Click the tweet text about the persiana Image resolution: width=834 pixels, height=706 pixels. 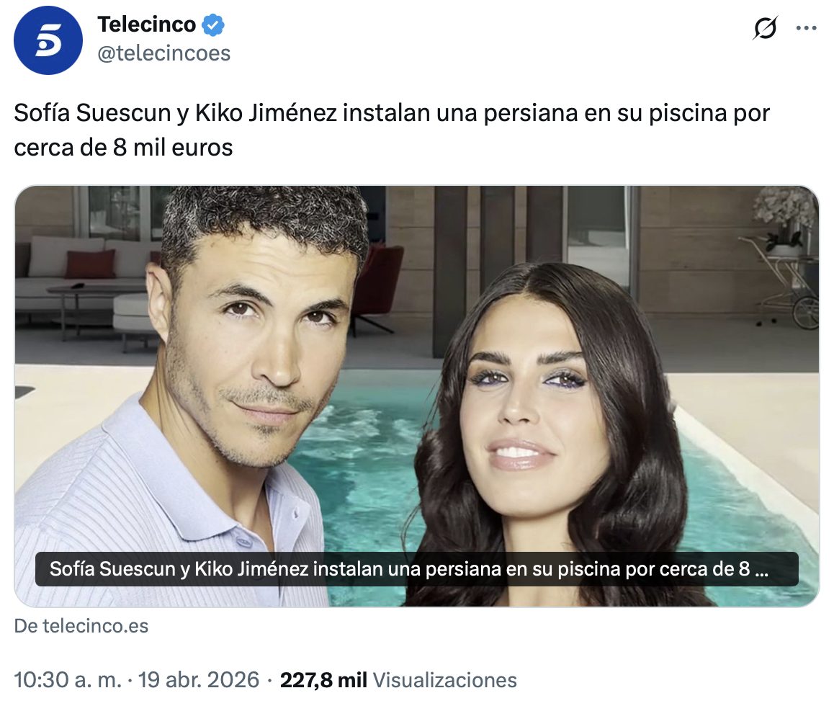click(392, 130)
